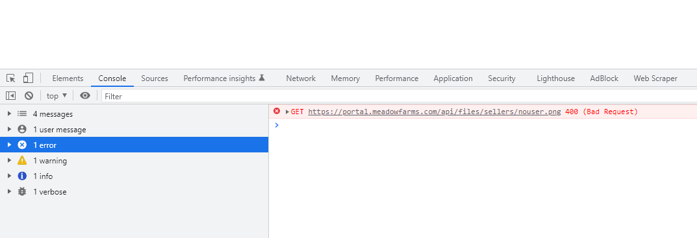Open the Web Scraper tab
697x238 pixels.
coord(655,78)
